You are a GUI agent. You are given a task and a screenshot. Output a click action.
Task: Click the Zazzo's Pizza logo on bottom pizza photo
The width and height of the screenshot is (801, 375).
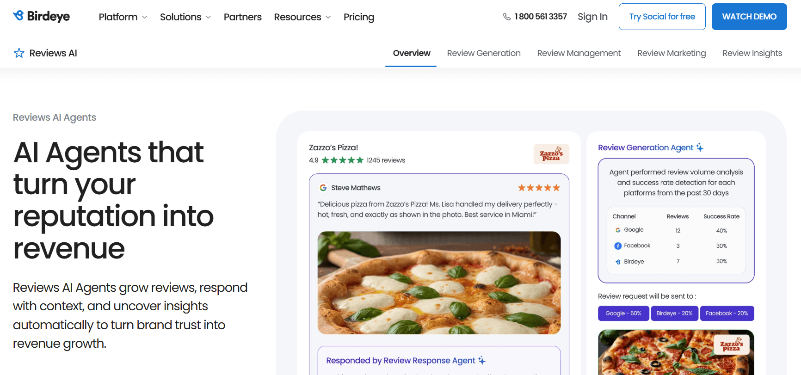[x=731, y=344]
